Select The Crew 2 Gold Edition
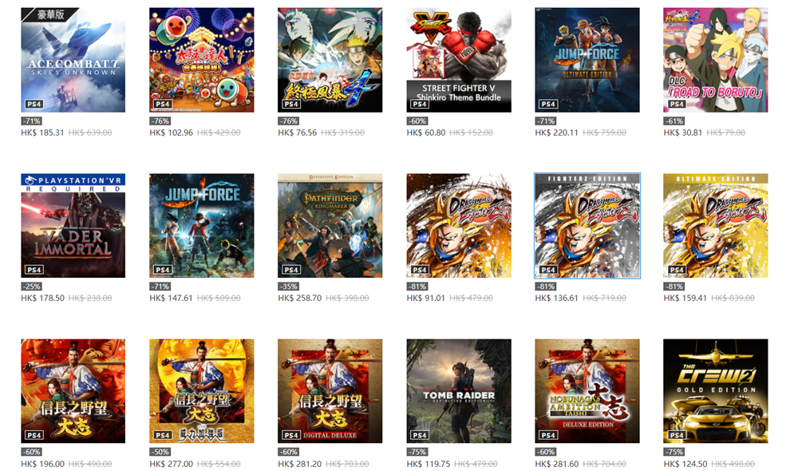Viewport: 798px width, 471px height. pos(716,391)
